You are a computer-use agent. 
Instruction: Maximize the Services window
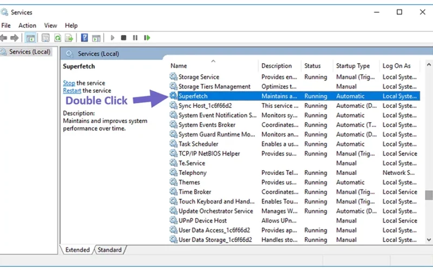pyautogui.click(x=399, y=12)
